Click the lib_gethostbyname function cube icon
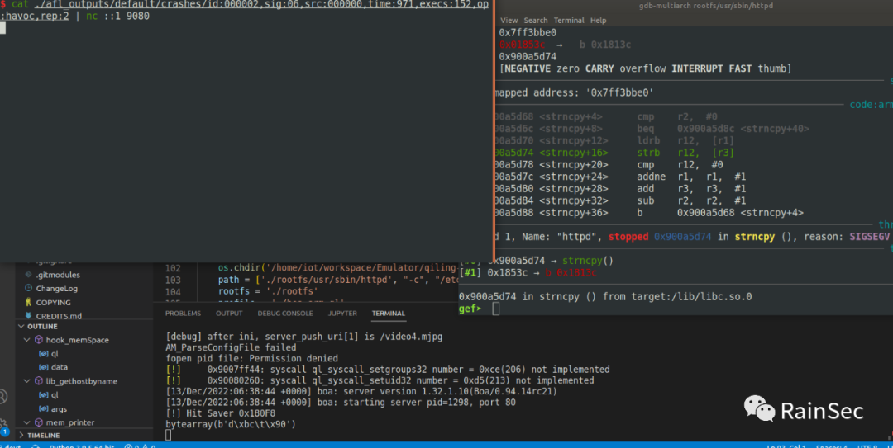 39,381
